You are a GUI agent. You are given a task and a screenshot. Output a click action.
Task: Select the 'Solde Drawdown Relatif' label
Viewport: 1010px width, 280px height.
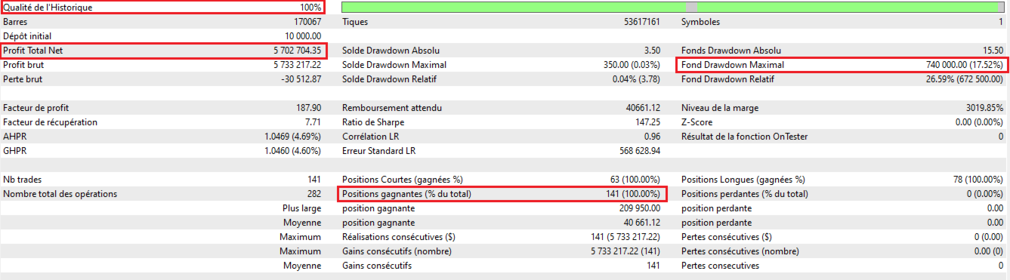point(389,79)
